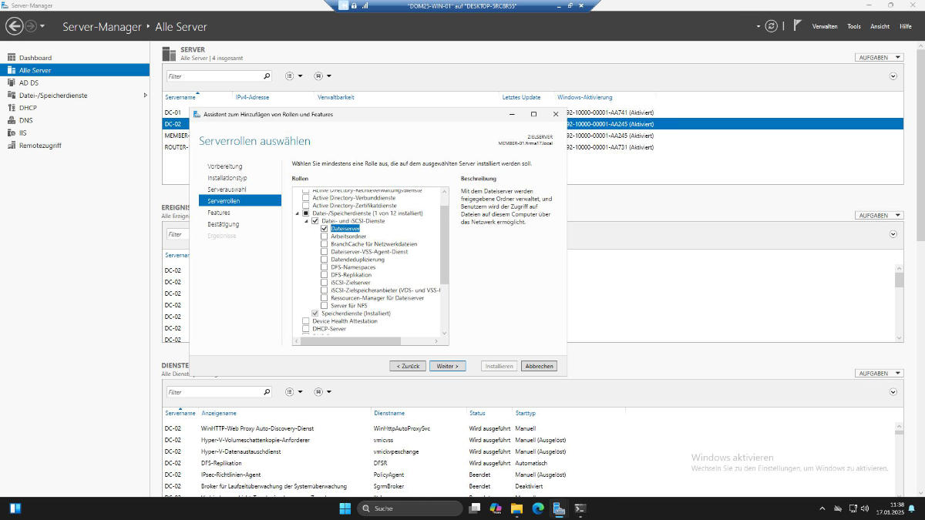Open the Dashboard icon in the sidebar
Screen dimensions: 925x520
(x=12, y=58)
